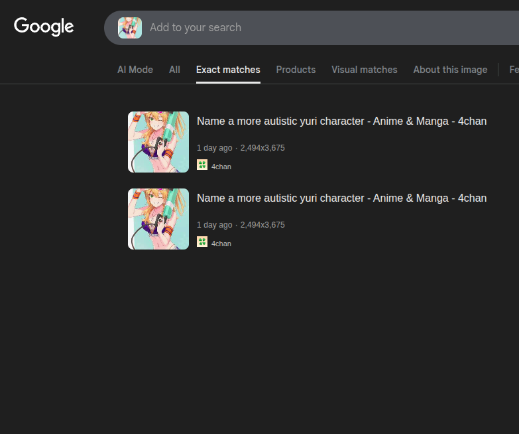The image size is (519, 434).
Task: Open second 'Name a more autistic yuri character' link
Action: [341, 198]
